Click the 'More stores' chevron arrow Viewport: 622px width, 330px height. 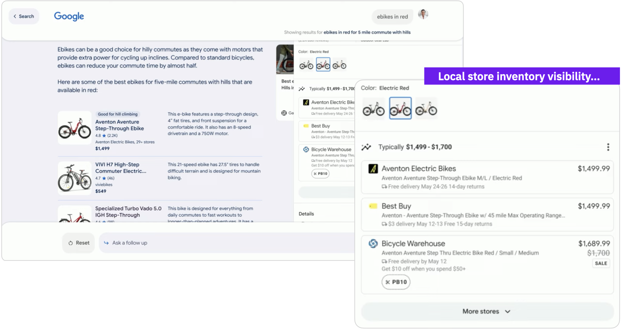click(507, 311)
